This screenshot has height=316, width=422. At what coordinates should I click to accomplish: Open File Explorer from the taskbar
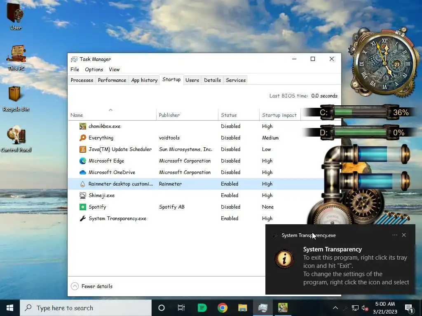242,308
